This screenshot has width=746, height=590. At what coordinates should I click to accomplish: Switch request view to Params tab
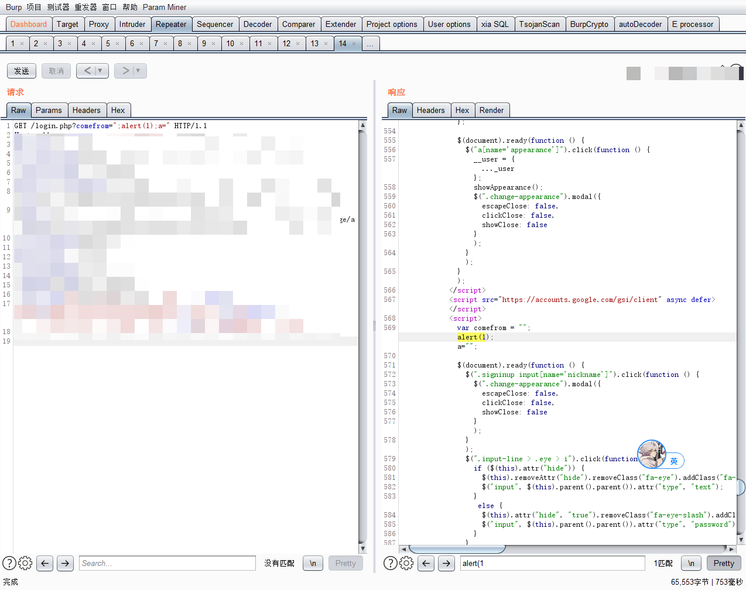49,110
